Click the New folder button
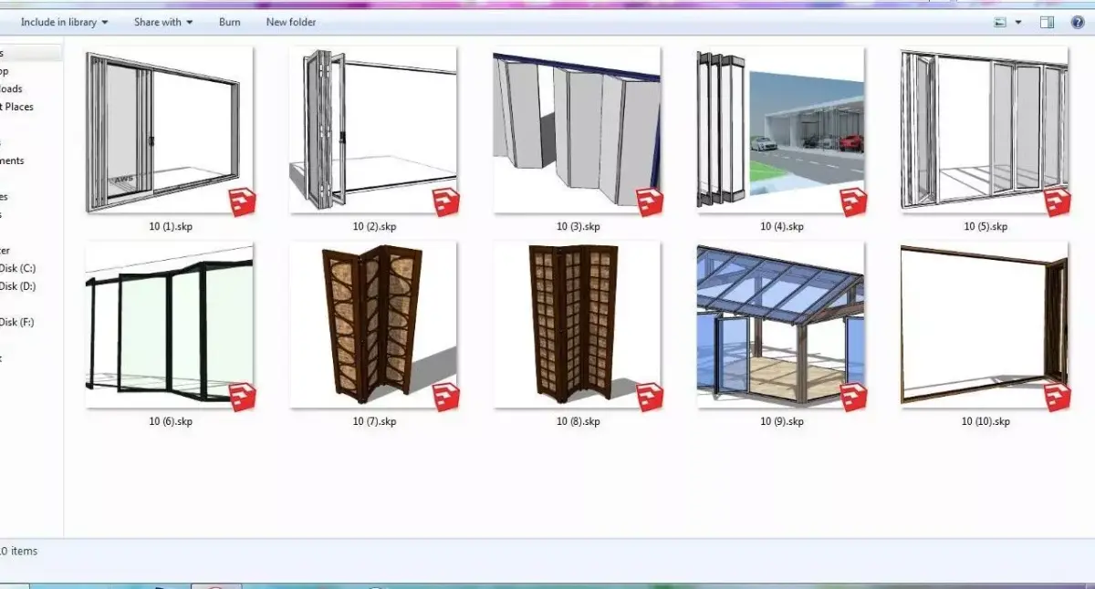1095x589 pixels. click(290, 22)
